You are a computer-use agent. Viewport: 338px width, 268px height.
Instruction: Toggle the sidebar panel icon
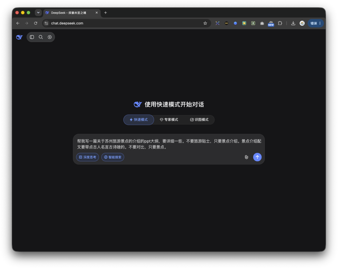point(32,37)
